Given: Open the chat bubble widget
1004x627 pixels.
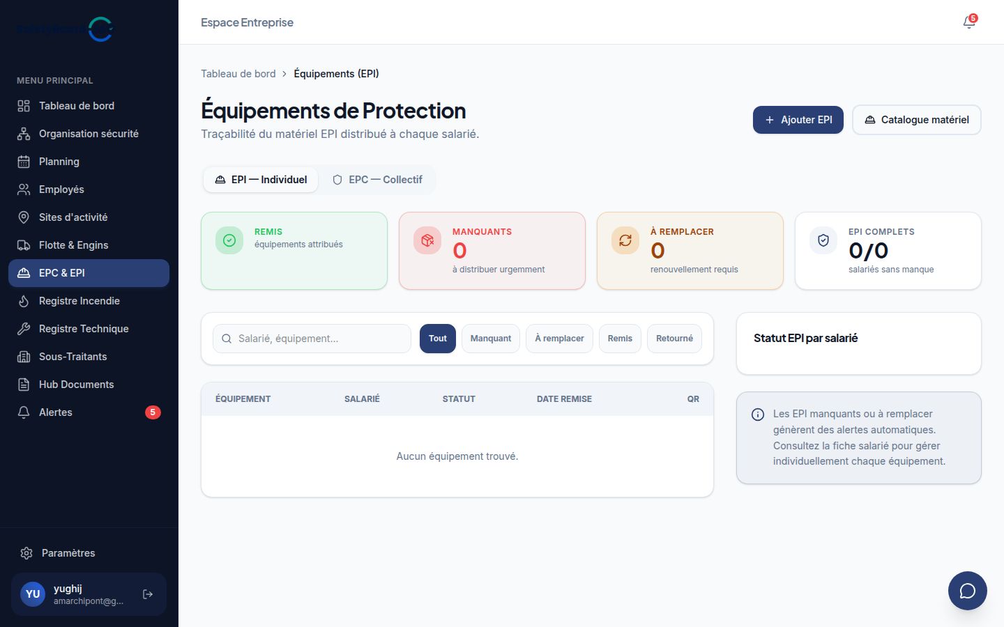Looking at the screenshot, I should coord(968,591).
